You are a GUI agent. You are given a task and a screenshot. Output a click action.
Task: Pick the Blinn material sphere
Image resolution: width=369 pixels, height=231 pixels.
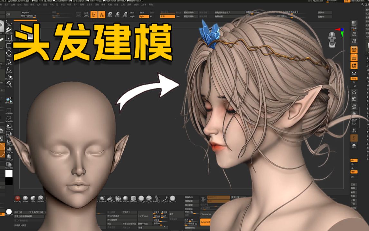25,198
